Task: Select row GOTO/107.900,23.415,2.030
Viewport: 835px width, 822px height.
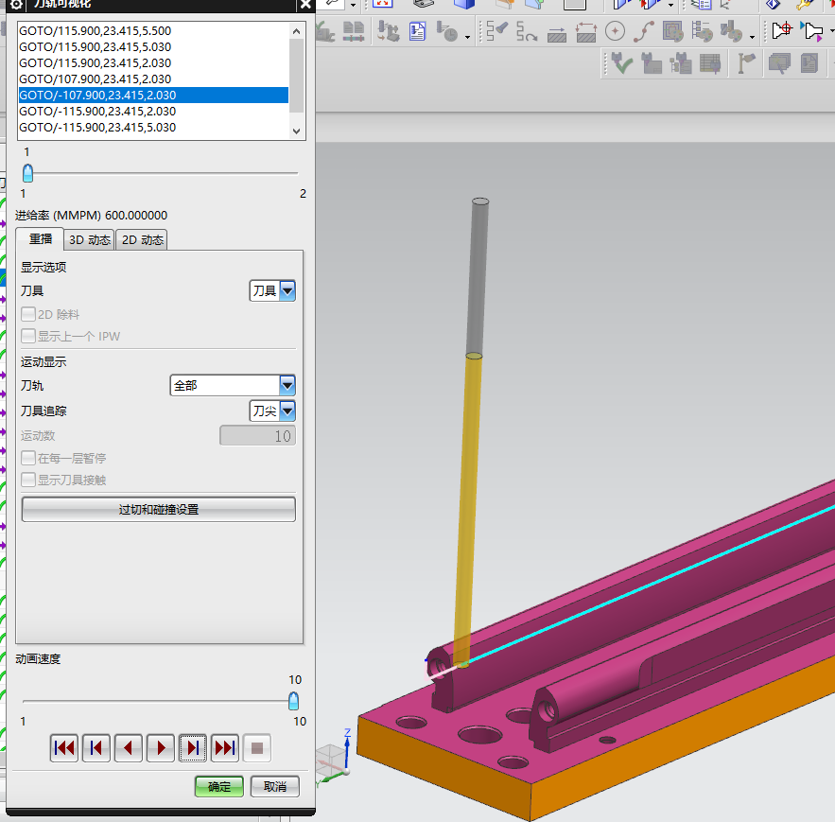Action: [x=154, y=79]
